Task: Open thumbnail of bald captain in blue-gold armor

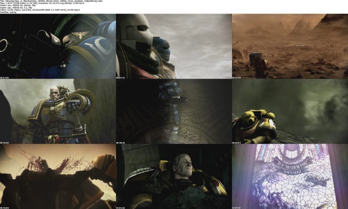Action: [x=58, y=111]
